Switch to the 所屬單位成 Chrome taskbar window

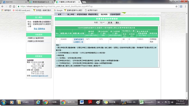[x=69, y=102]
